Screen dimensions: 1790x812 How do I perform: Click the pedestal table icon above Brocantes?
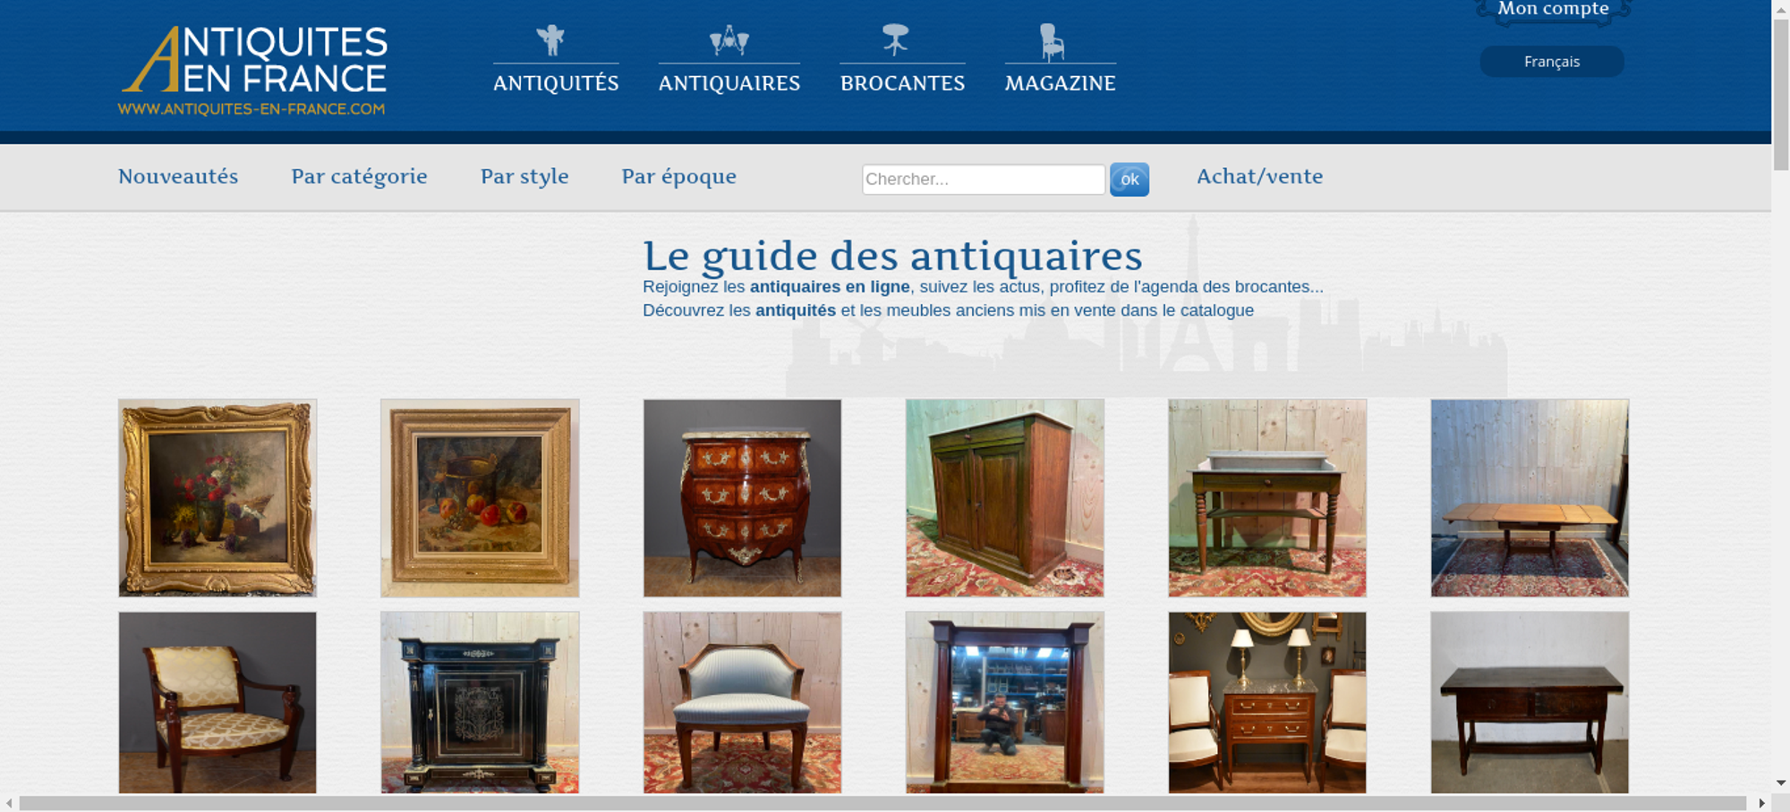point(895,40)
